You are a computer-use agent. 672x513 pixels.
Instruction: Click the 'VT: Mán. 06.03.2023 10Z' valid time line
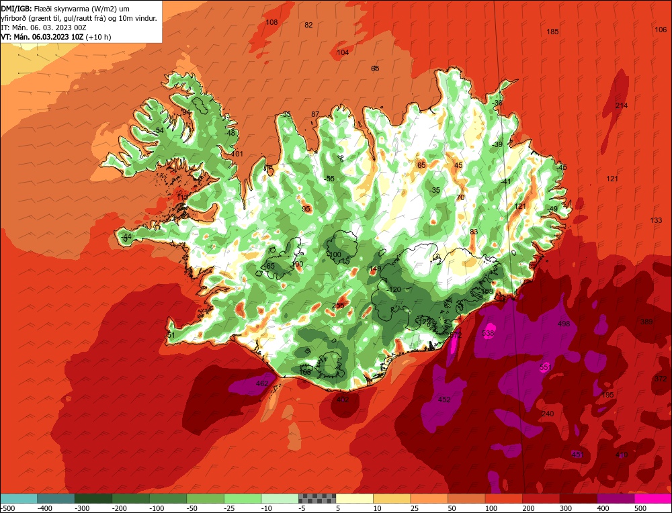click(56, 37)
